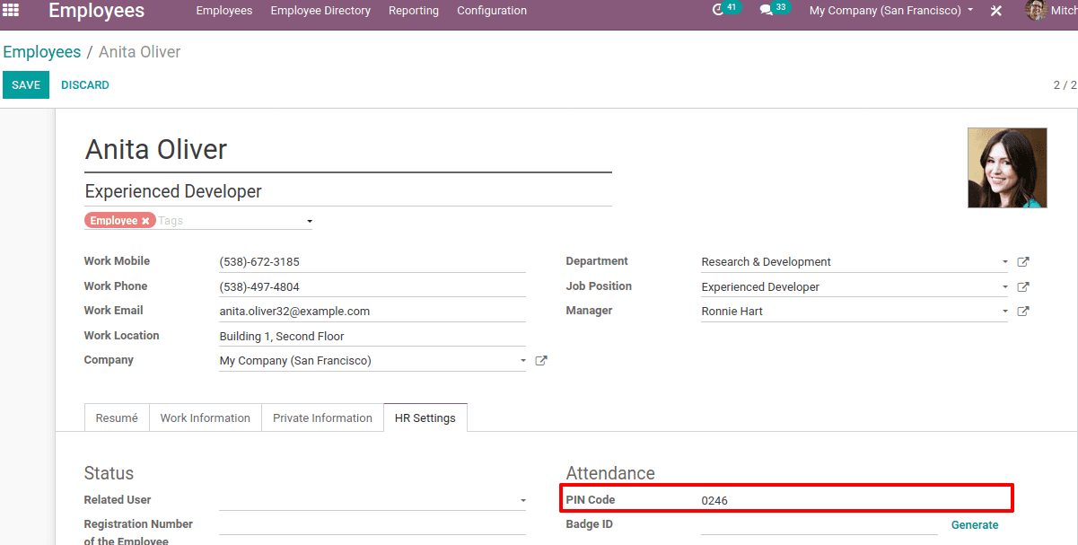Open the company switcher dropdown
1078x545 pixels.
pos(890,11)
